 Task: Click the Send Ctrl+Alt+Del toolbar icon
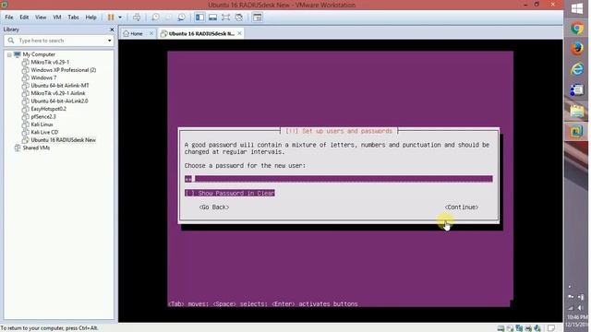[x=137, y=18]
